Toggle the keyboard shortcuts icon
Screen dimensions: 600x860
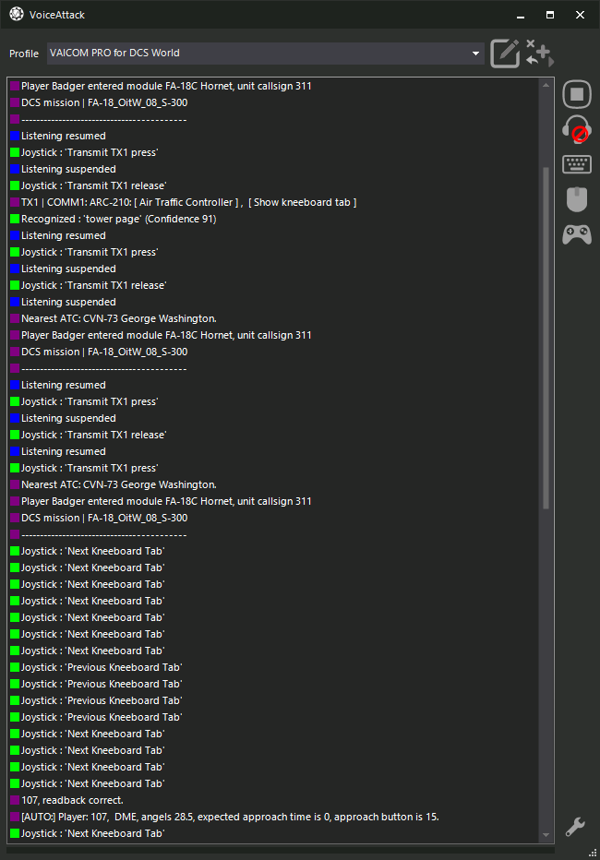pyautogui.click(x=576, y=164)
